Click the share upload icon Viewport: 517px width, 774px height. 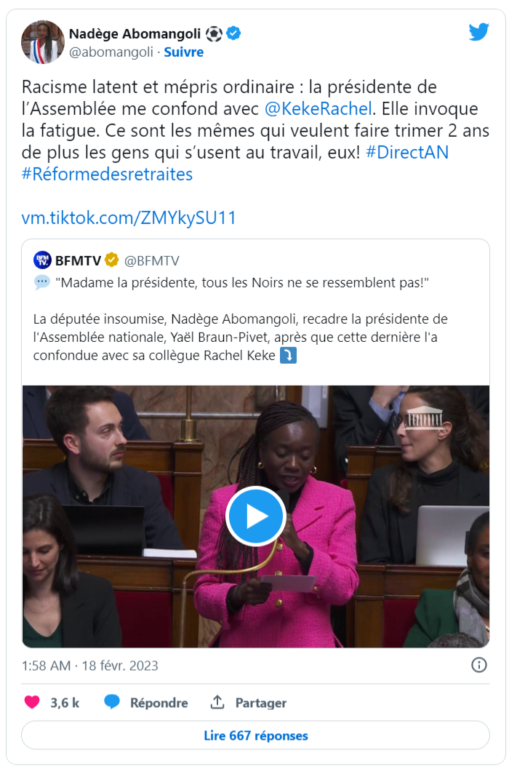pyautogui.click(x=217, y=701)
